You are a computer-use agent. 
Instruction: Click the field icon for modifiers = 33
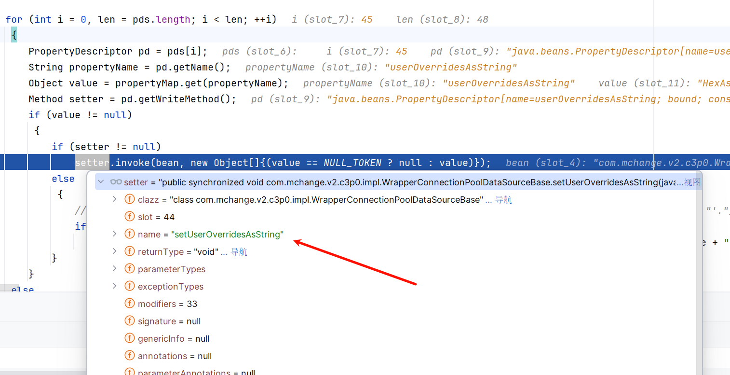(129, 304)
